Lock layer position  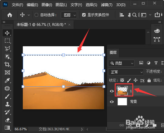pyautogui.click(x=135, y=80)
